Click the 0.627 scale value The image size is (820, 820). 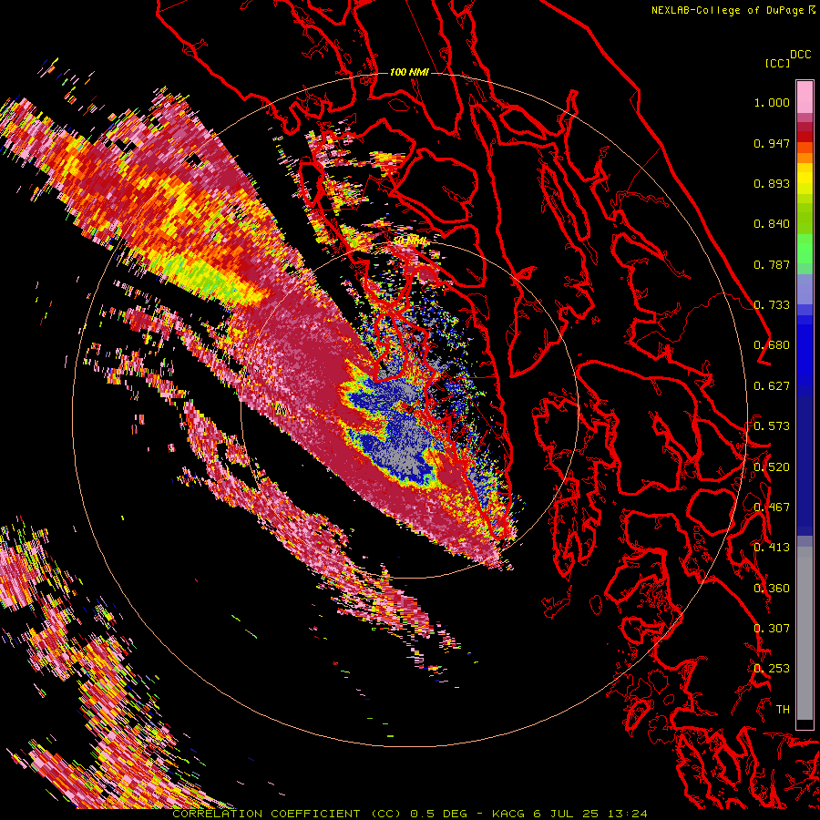click(x=772, y=386)
